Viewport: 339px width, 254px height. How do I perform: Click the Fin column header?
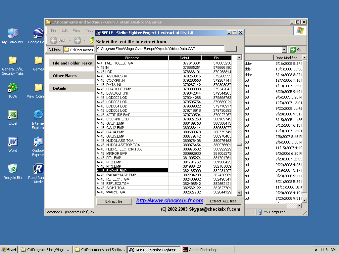tap(217, 58)
